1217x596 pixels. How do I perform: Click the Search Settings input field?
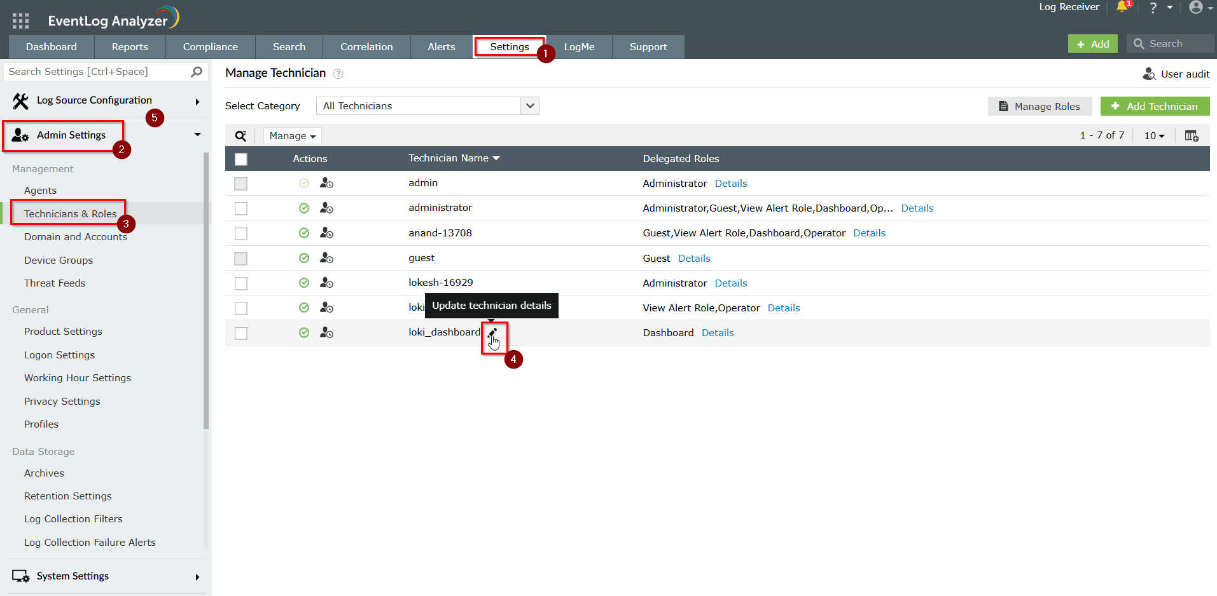(x=97, y=72)
